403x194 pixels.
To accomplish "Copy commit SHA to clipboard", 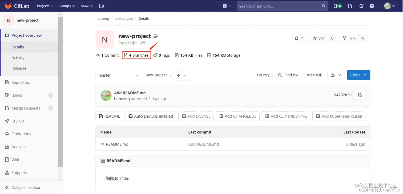I will 360,95.
